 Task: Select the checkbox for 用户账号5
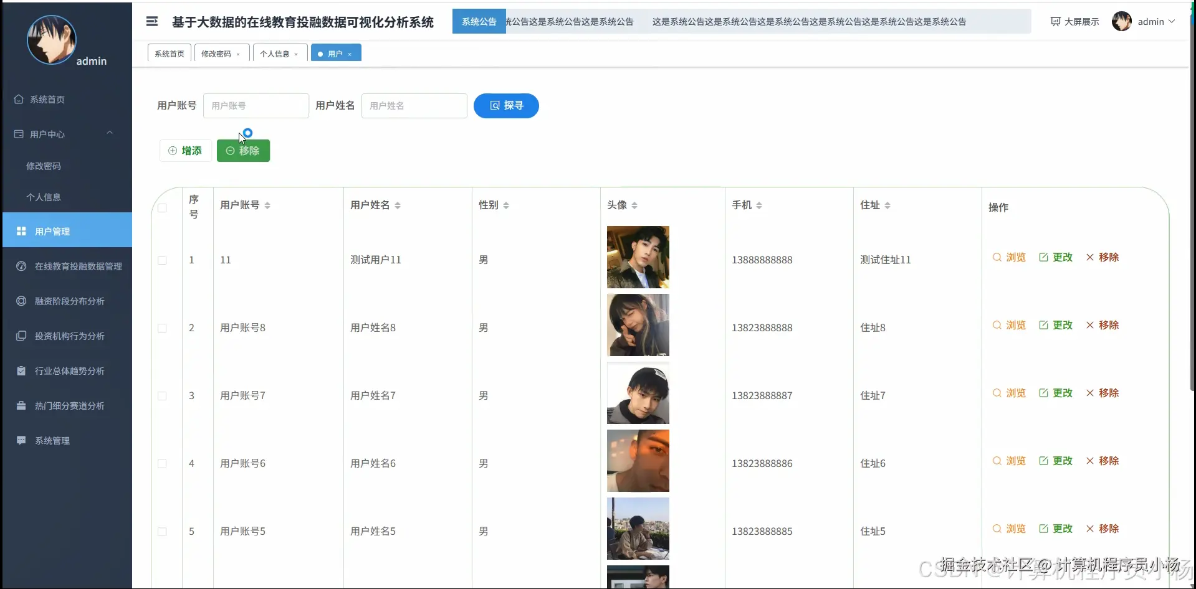tap(162, 532)
